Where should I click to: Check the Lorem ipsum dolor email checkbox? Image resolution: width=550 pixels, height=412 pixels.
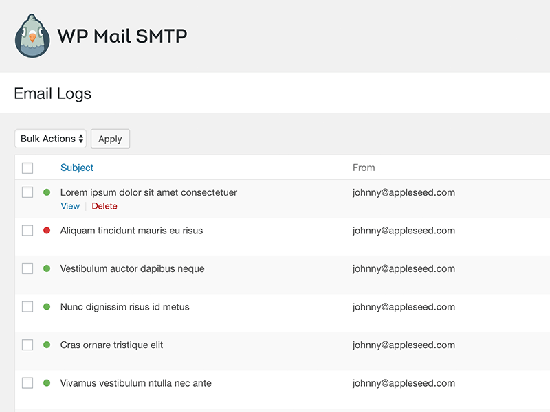(x=27, y=192)
